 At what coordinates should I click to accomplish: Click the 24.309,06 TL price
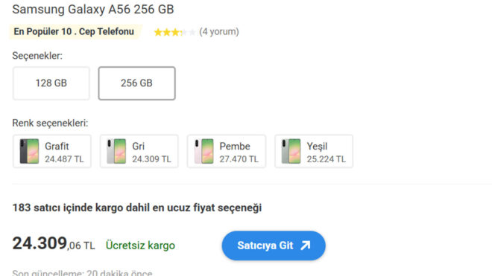54,244
